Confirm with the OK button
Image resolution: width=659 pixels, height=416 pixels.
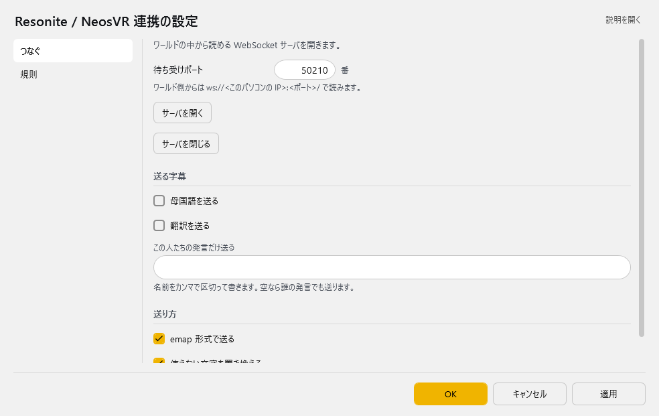(451, 394)
